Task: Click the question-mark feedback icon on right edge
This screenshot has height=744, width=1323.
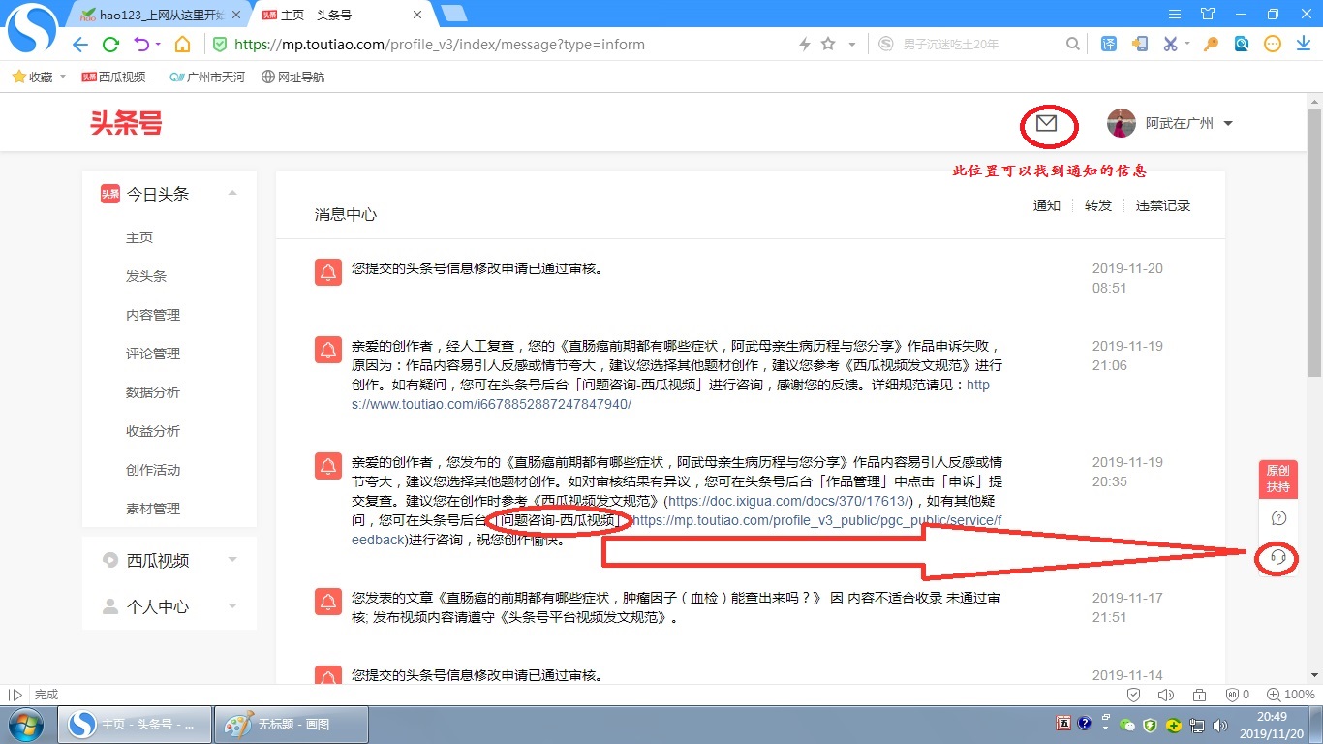Action: [1277, 519]
